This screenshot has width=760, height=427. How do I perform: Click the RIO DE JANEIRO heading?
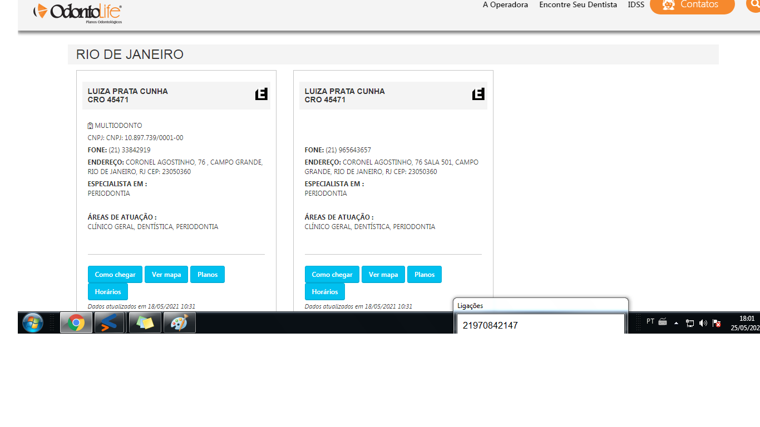point(130,54)
